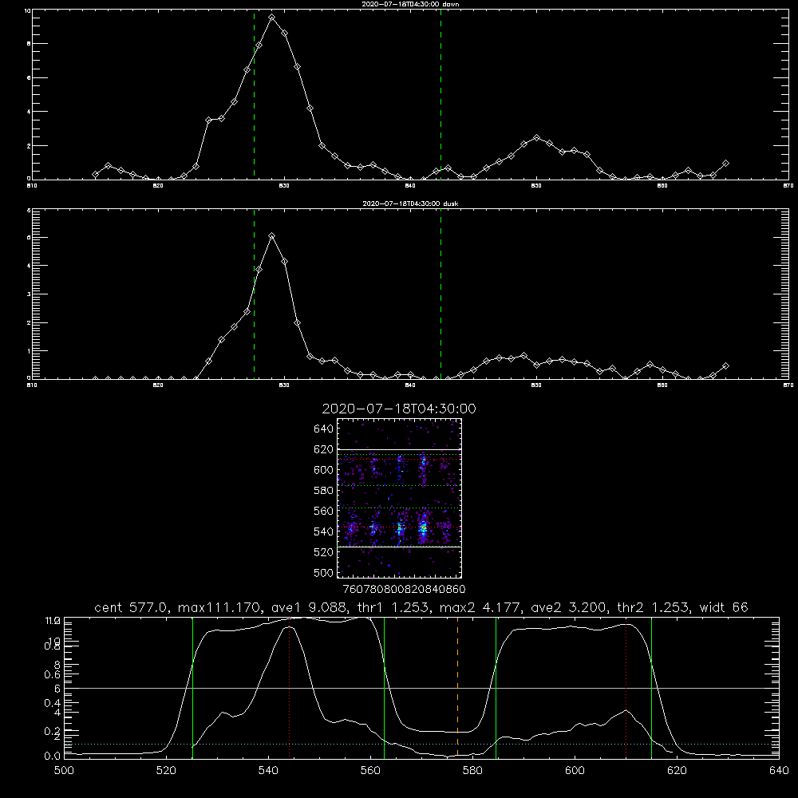Select red dotted peak line near 544
The height and width of the screenshot is (798, 798).
click(x=289, y=686)
